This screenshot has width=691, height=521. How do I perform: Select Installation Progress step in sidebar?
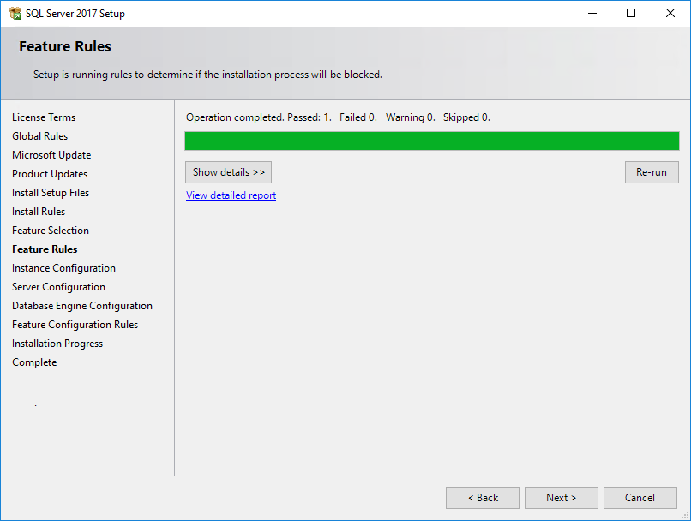[57, 344]
